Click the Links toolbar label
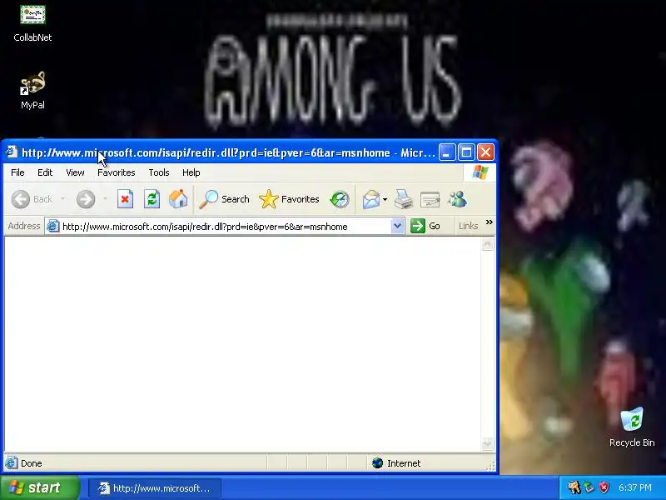 [469, 226]
